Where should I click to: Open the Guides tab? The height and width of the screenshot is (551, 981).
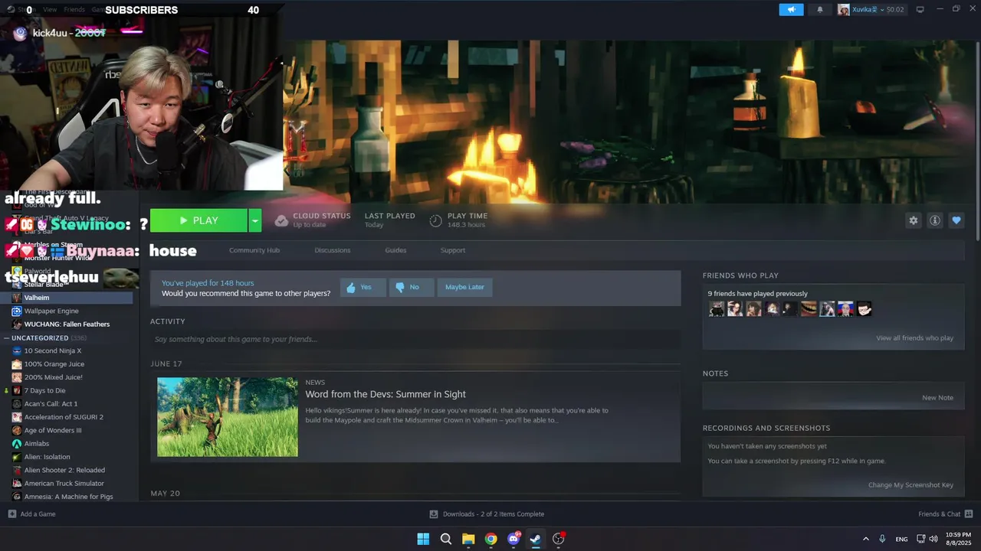[x=395, y=250]
